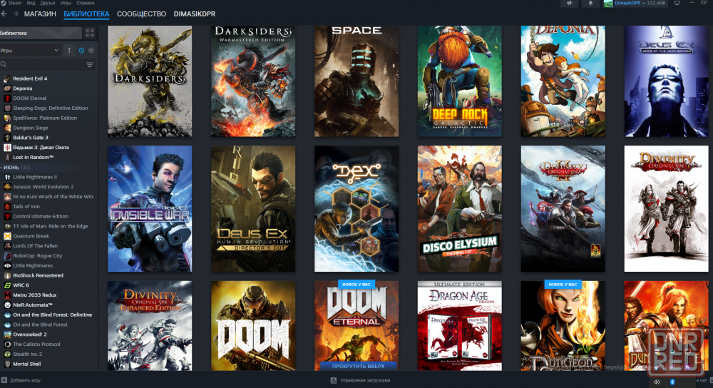The image size is (713, 388).
Task: Go forward with the right arrow
Action: (16, 14)
